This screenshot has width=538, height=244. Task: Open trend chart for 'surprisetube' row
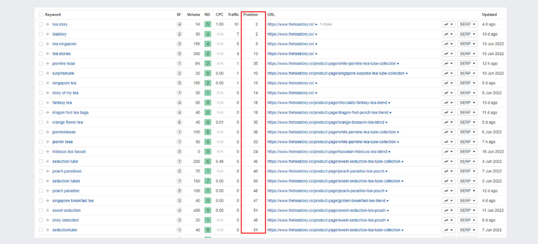448,73
